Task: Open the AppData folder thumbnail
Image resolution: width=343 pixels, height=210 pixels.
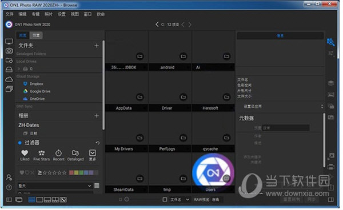Action: pos(126,92)
